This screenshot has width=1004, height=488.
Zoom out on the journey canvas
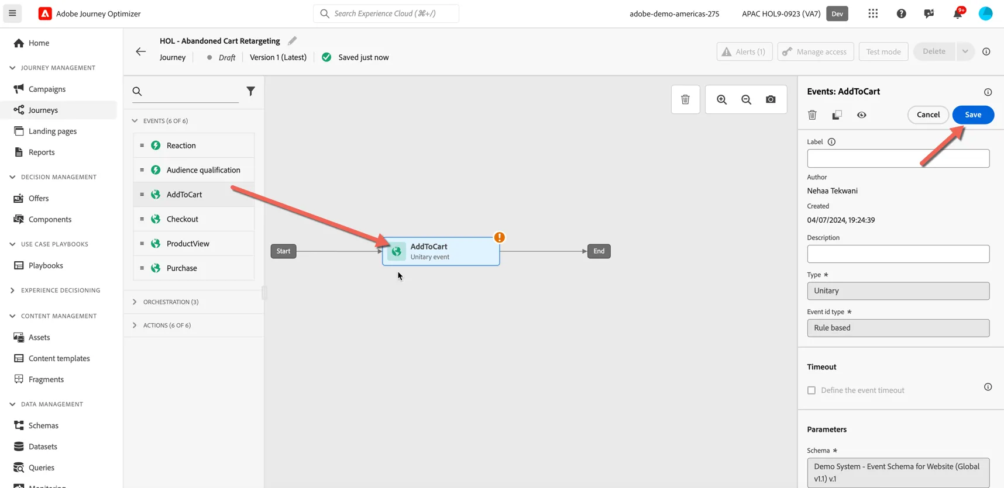(747, 99)
